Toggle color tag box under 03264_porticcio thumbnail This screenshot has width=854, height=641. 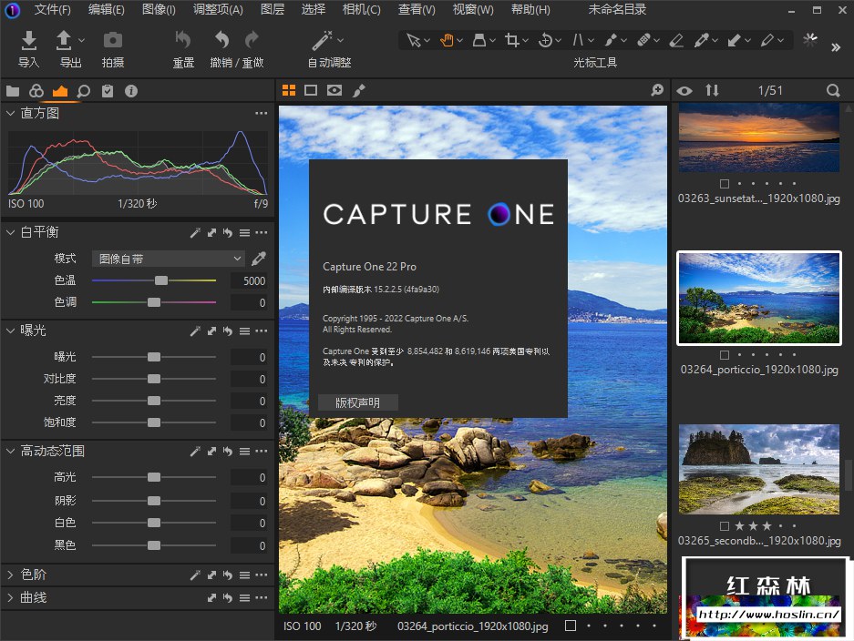[x=724, y=354]
